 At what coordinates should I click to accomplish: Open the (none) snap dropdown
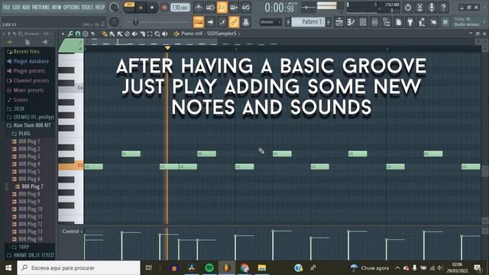[270, 22]
